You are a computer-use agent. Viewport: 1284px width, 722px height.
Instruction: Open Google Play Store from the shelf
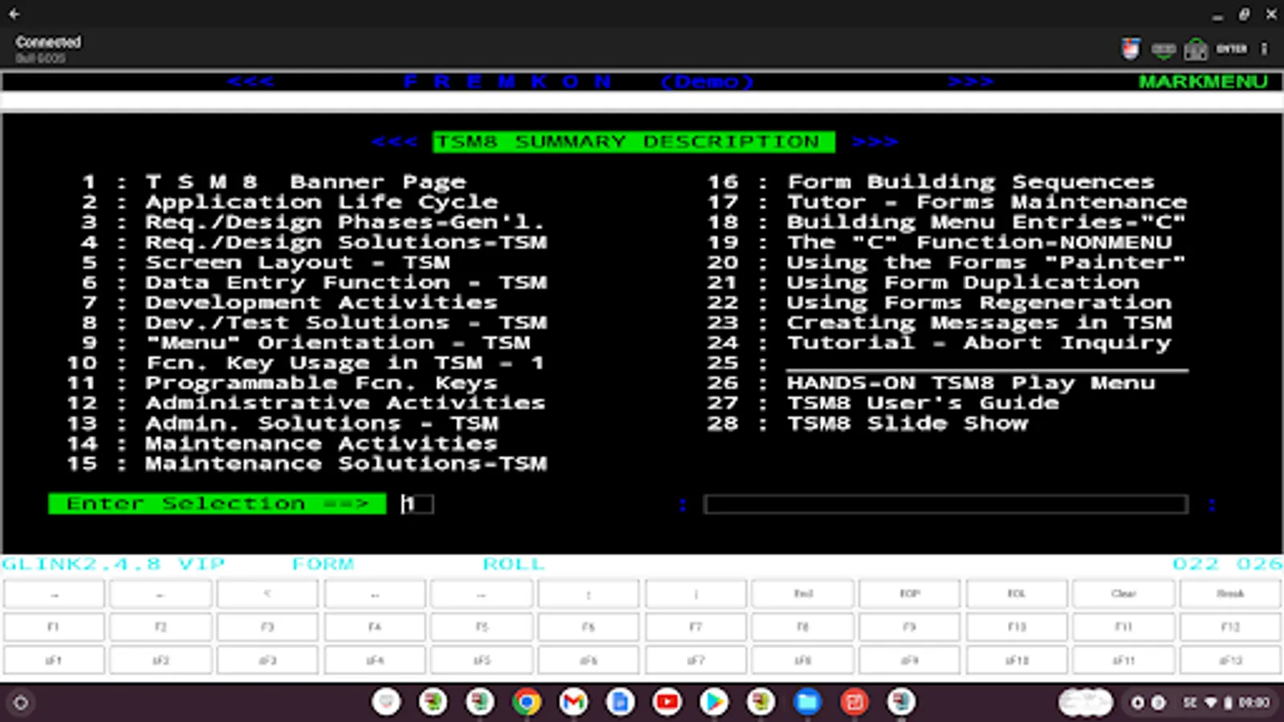tap(713, 703)
